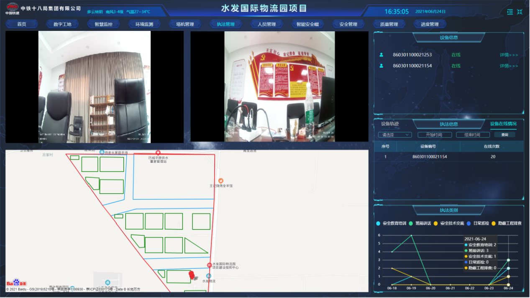Screen dimensions: 530x298
Task: Click user icon beside device 860301100021154
Action: pyautogui.click(x=381, y=66)
